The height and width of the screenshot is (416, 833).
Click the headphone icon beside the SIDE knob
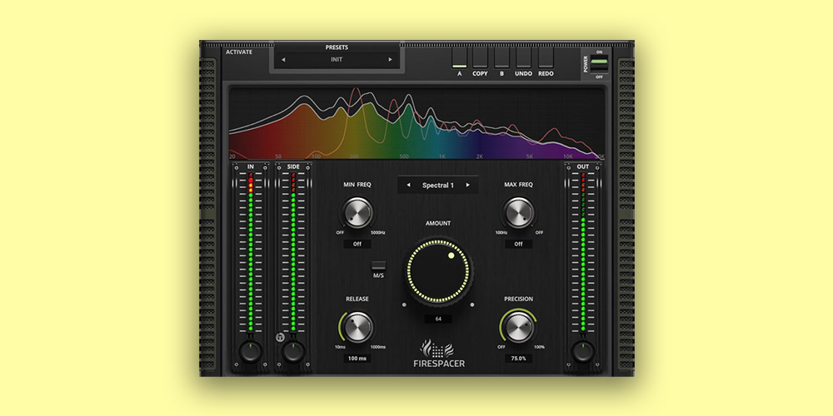coord(280,339)
